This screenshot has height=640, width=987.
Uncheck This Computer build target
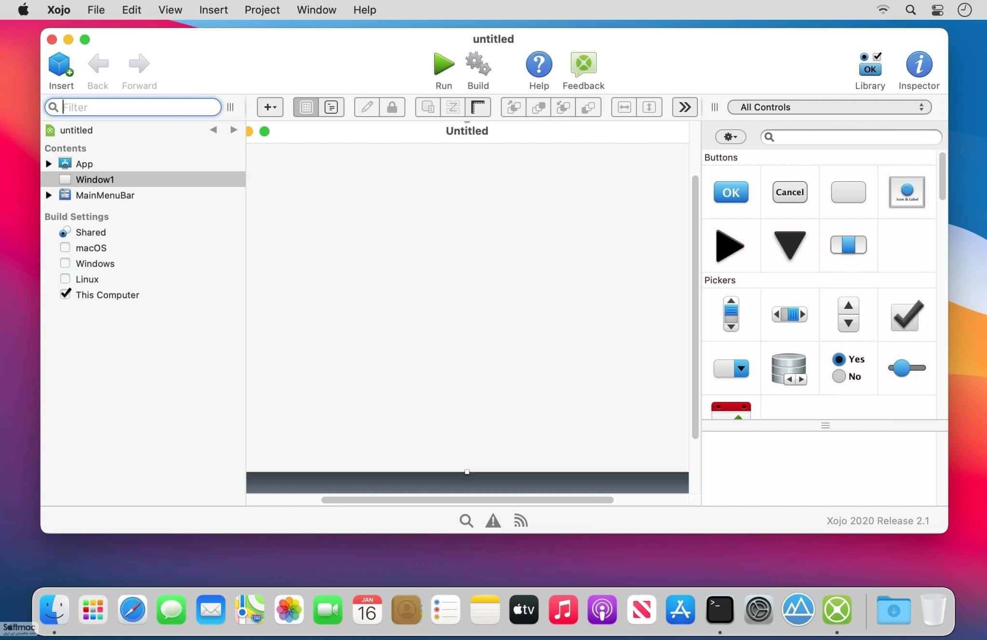65,294
